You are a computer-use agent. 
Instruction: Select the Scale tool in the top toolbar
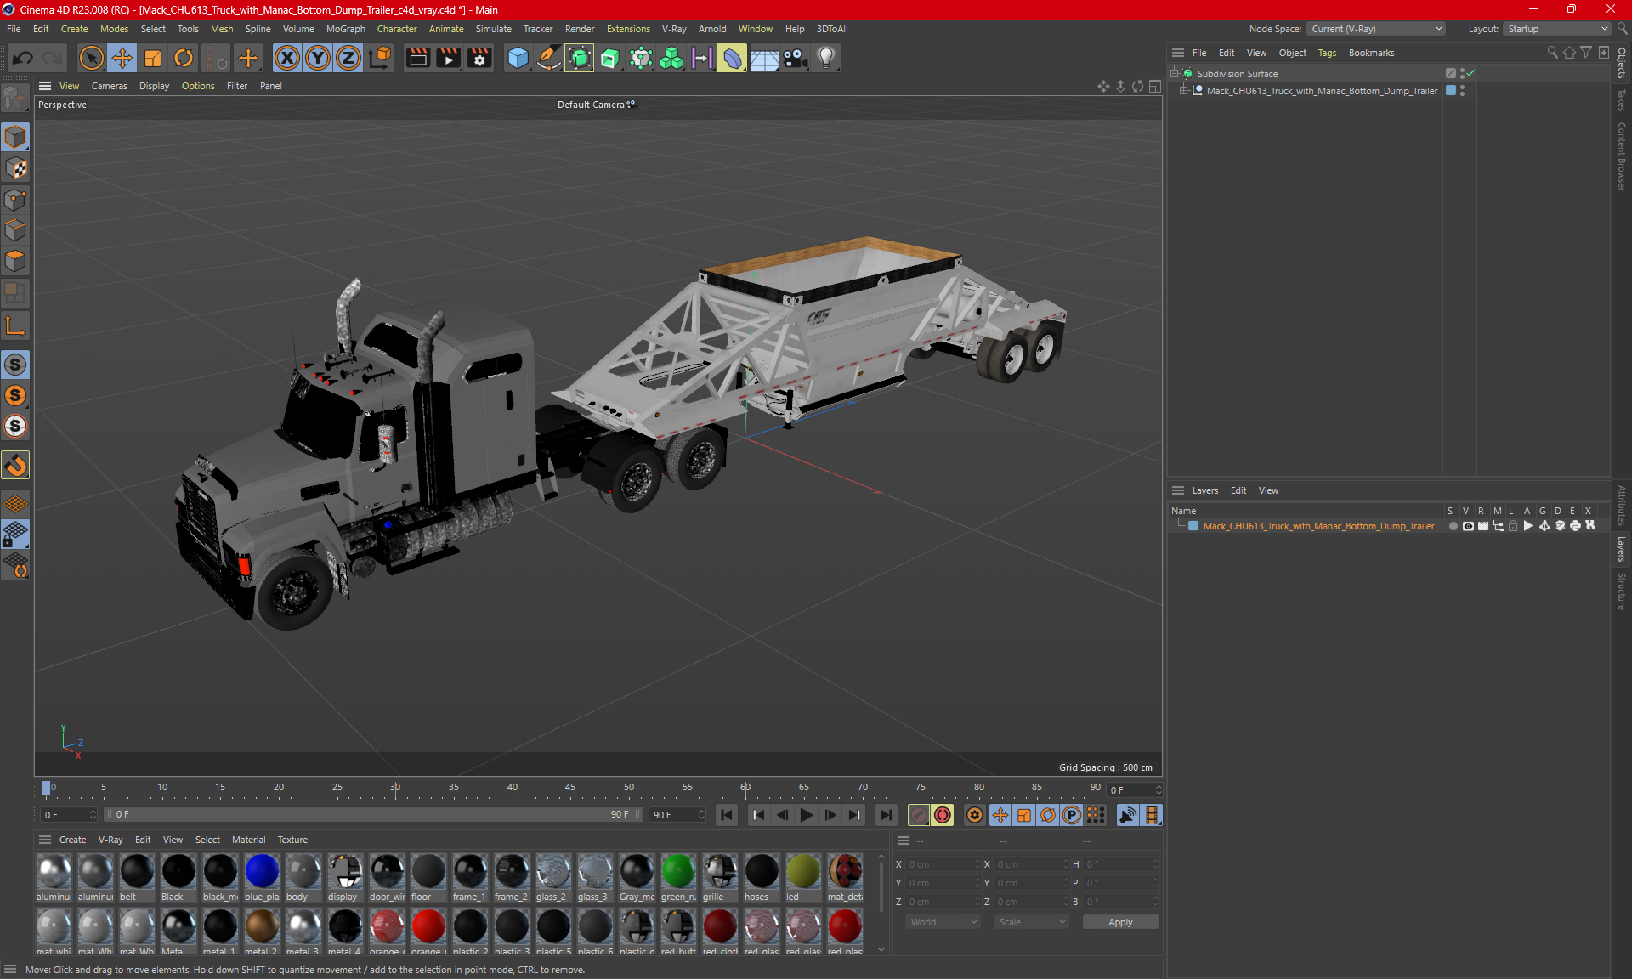[153, 58]
